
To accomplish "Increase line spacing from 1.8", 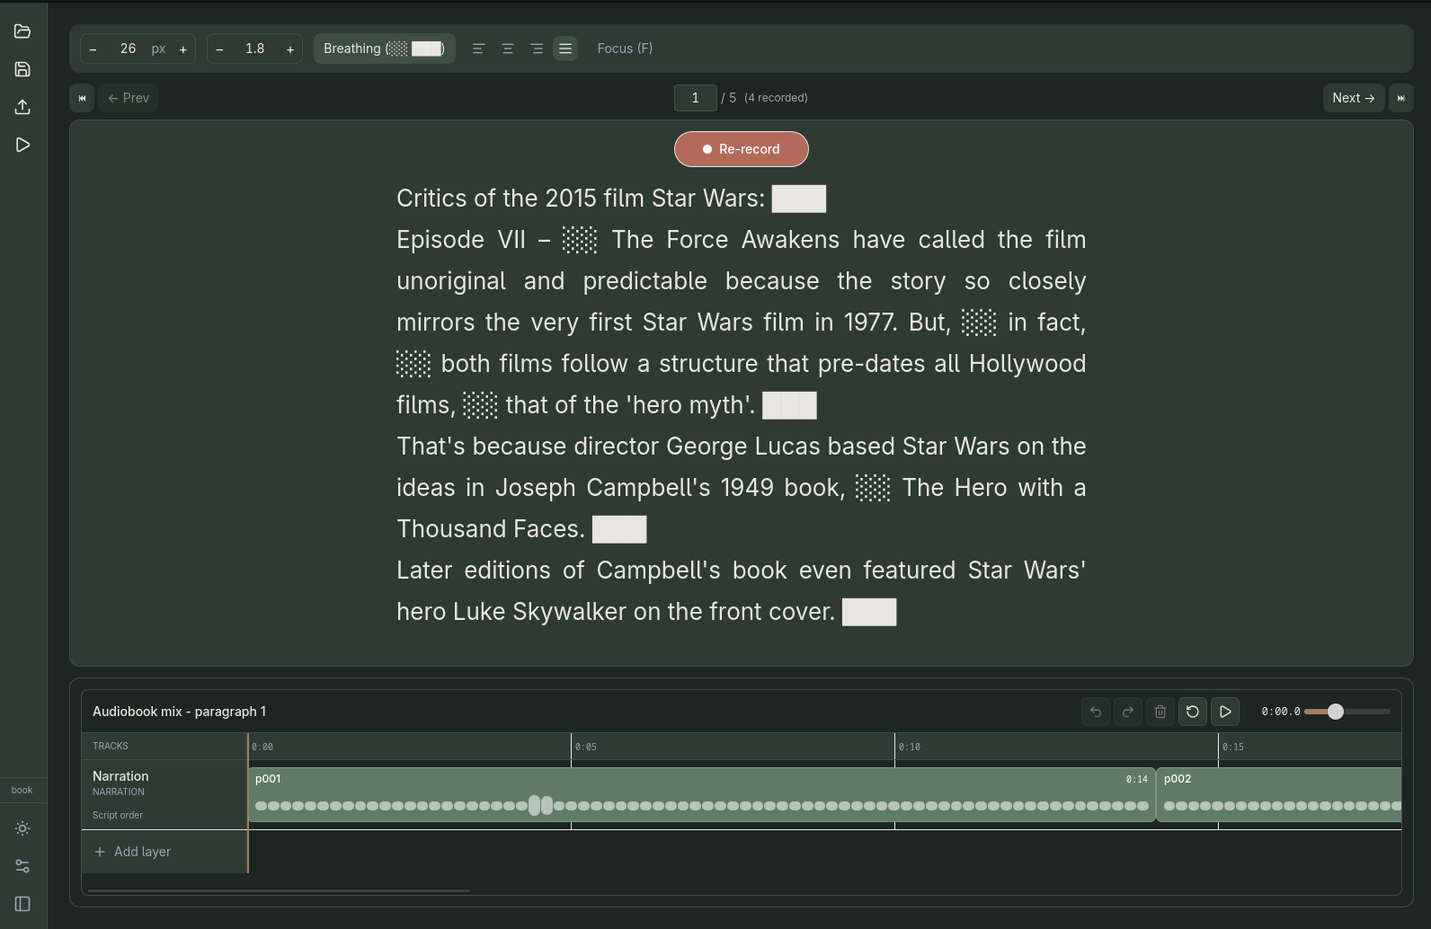I will tap(290, 49).
